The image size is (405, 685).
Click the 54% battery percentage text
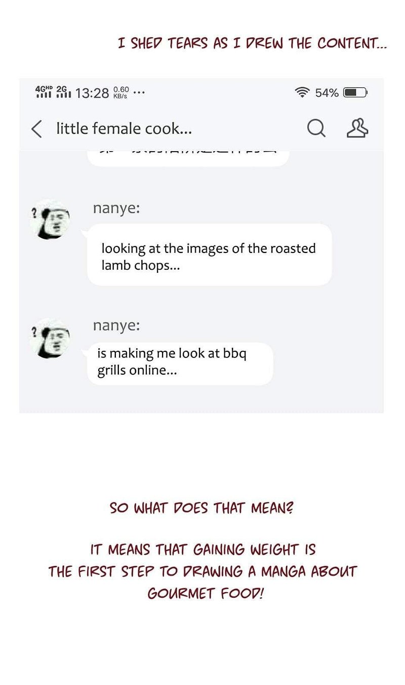[x=327, y=93]
